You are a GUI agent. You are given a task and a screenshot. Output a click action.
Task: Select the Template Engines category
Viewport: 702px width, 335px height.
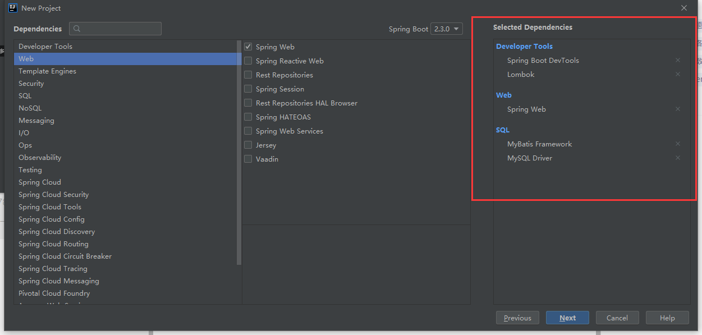click(47, 71)
